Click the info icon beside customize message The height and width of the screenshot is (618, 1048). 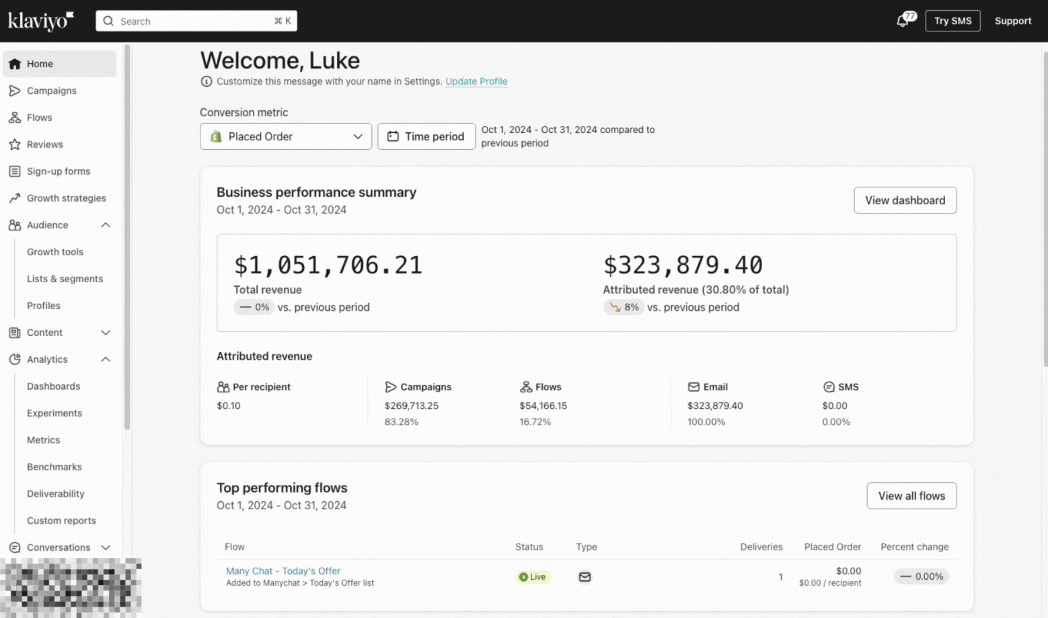[x=207, y=81]
